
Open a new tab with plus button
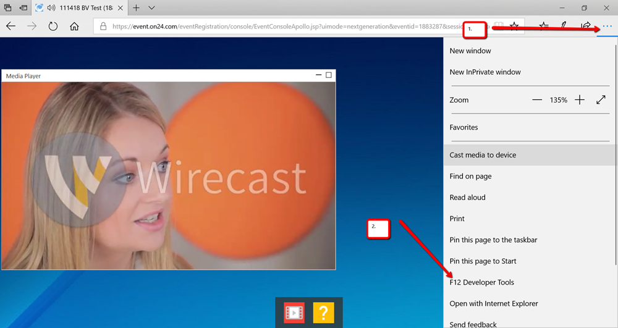pyautogui.click(x=136, y=8)
